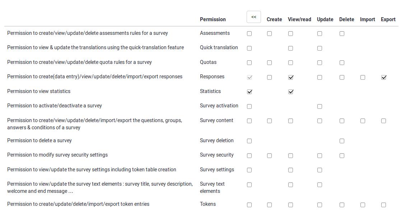The height and width of the screenshot is (218, 401).
Task: Check View/read for Survey text elements
Action: 290,185
